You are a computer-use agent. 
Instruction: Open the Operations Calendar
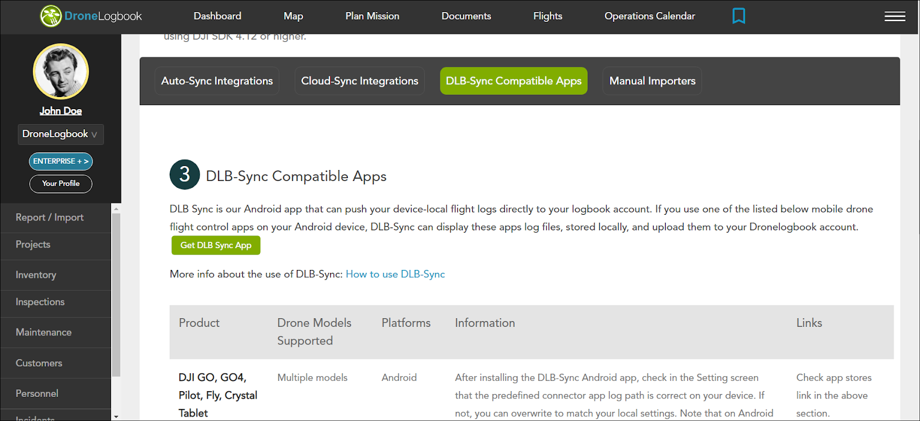650,16
